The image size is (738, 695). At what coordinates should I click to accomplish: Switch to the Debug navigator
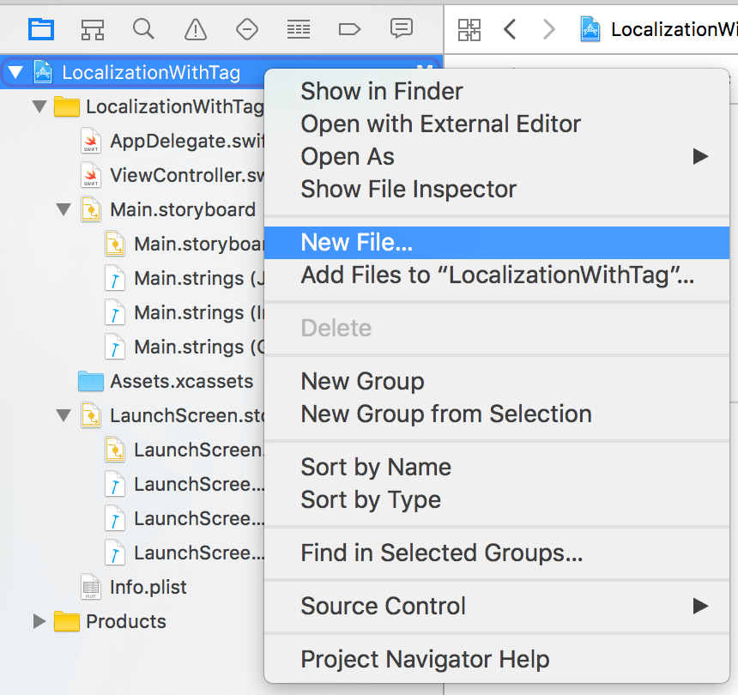pyautogui.click(x=299, y=29)
